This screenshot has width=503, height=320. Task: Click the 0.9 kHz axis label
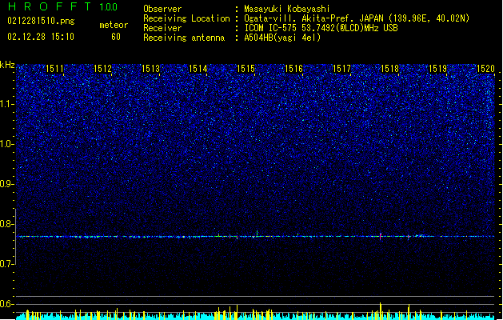[6, 184]
